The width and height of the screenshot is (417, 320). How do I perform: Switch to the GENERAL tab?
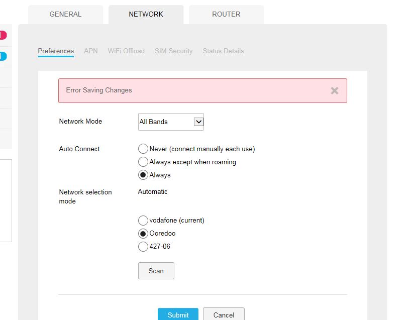(65, 14)
